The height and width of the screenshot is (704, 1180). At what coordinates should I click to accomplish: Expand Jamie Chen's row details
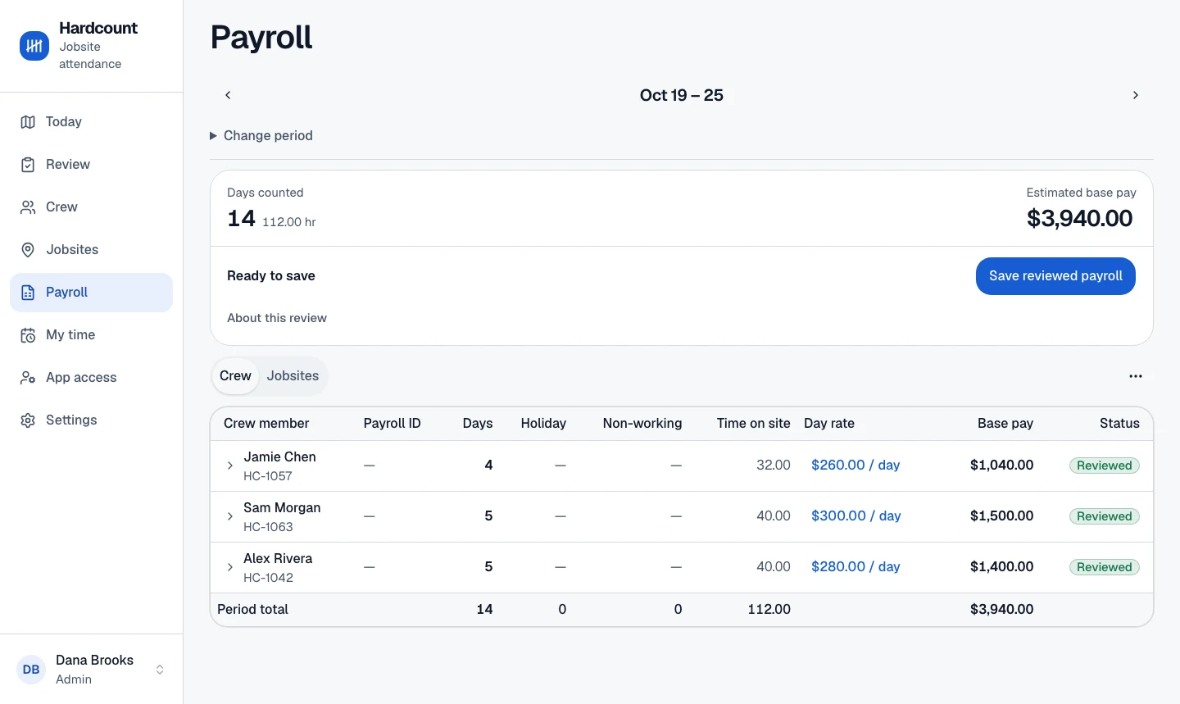[x=230, y=466]
